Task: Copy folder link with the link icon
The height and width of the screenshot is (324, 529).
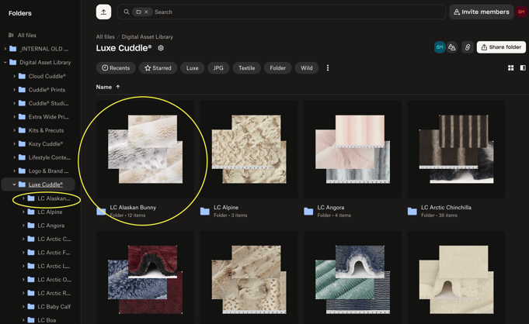Action: click(x=468, y=47)
